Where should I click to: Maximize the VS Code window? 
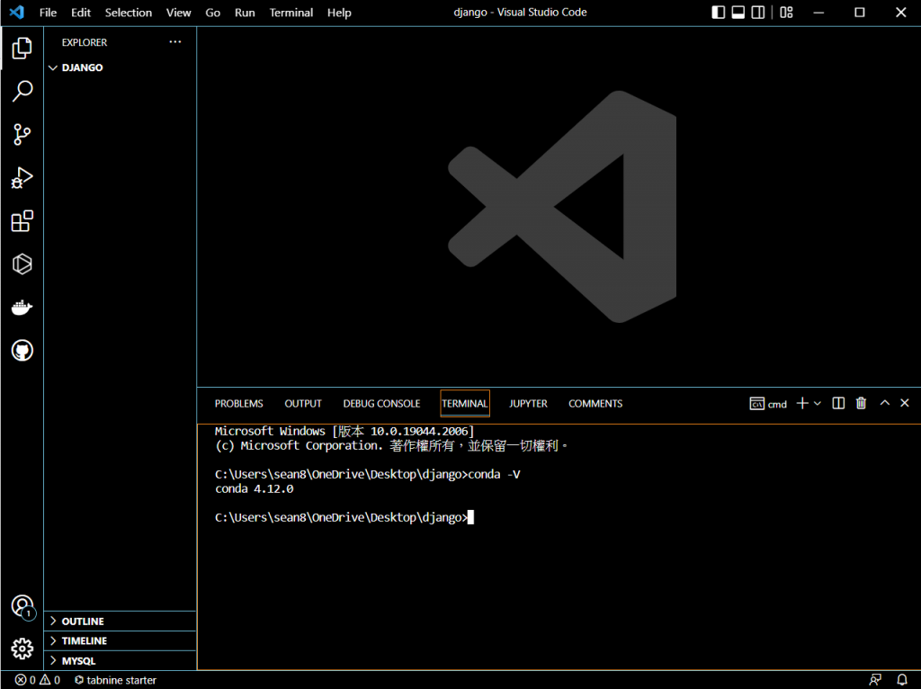click(x=859, y=13)
